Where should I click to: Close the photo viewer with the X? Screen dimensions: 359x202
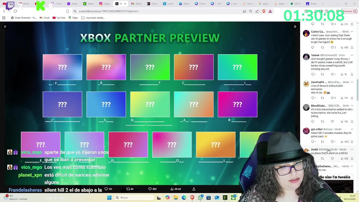pyautogui.click(x=5, y=26)
